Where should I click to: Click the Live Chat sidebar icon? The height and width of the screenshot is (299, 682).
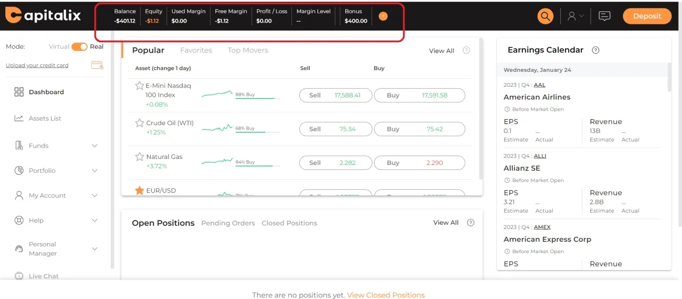pyautogui.click(x=19, y=276)
